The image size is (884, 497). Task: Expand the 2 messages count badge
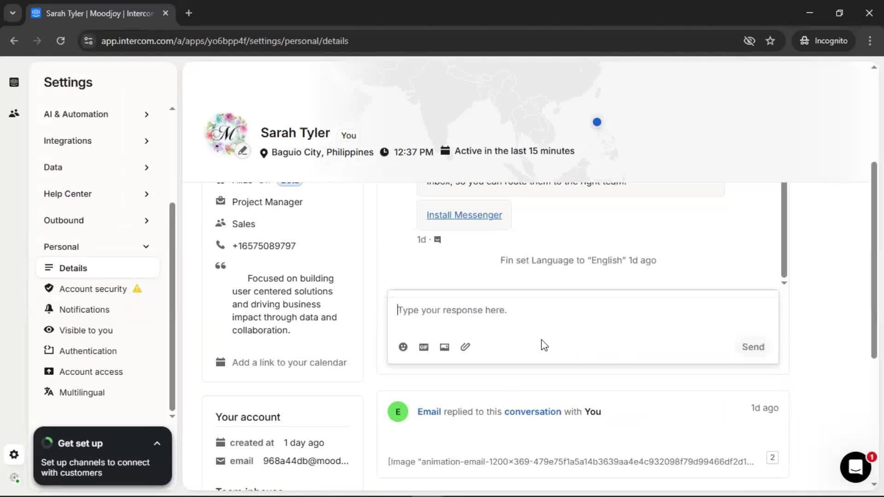pyautogui.click(x=773, y=457)
